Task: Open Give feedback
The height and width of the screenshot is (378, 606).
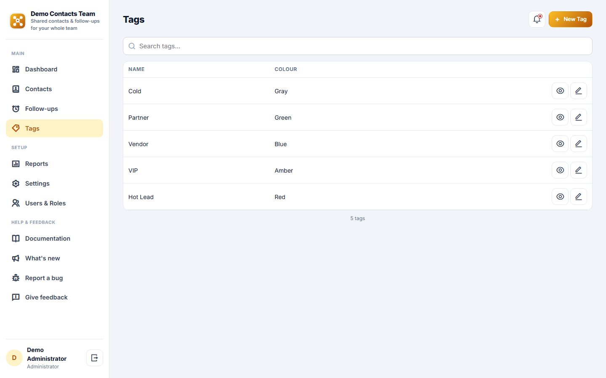Action: click(x=54, y=297)
